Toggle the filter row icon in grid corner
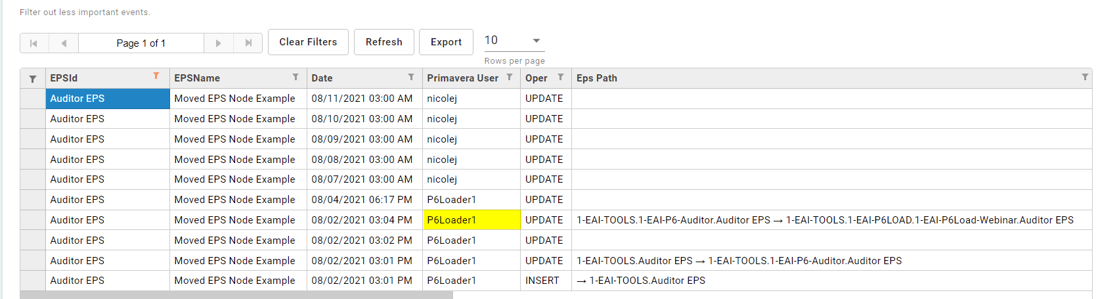The height and width of the screenshot is (299, 1096). 33,79
